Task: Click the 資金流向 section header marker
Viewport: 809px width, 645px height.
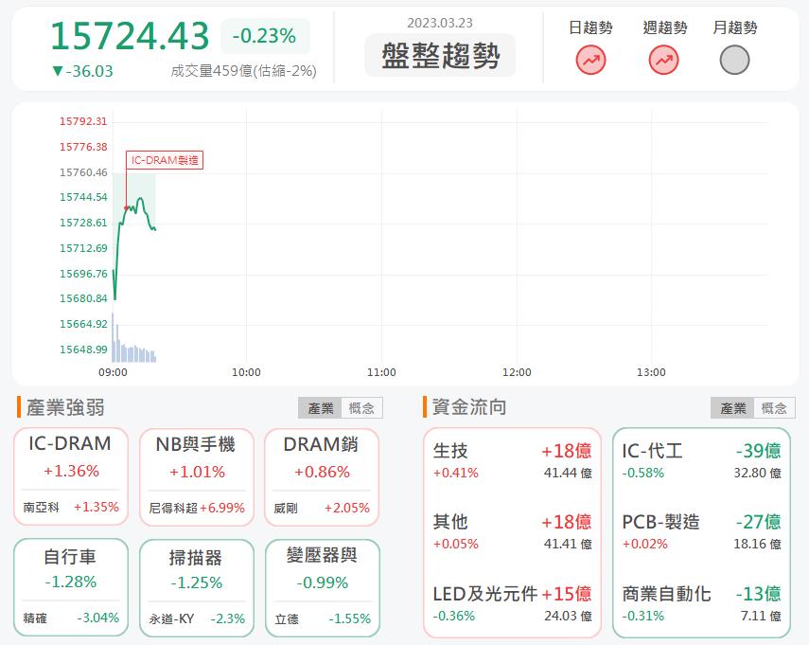Action: point(425,407)
